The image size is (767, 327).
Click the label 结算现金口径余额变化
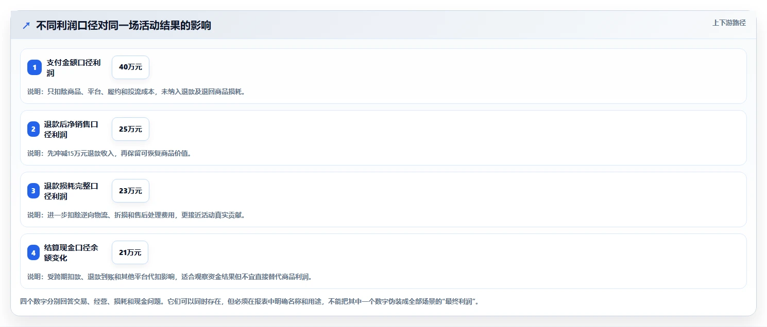pyautogui.click(x=71, y=252)
